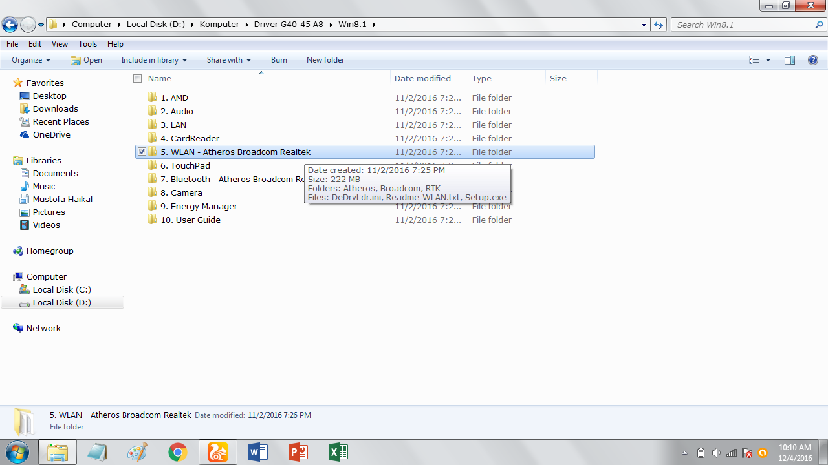Open the Edit menu

[35, 44]
